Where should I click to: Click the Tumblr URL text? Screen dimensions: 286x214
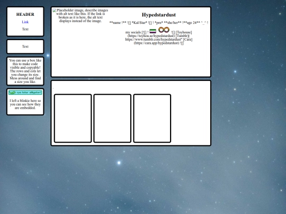tap(154, 39)
